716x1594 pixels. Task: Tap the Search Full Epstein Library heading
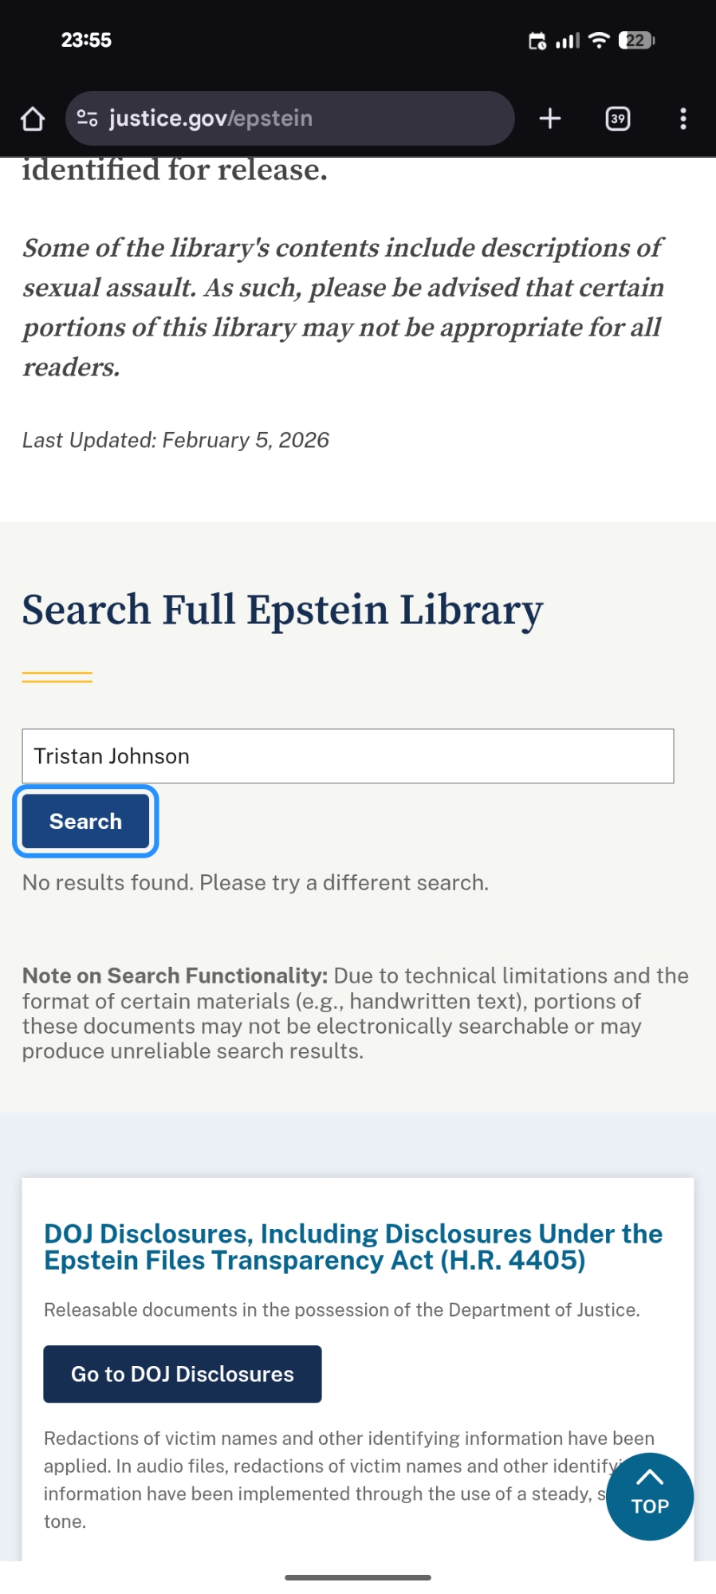click(282, 610)
